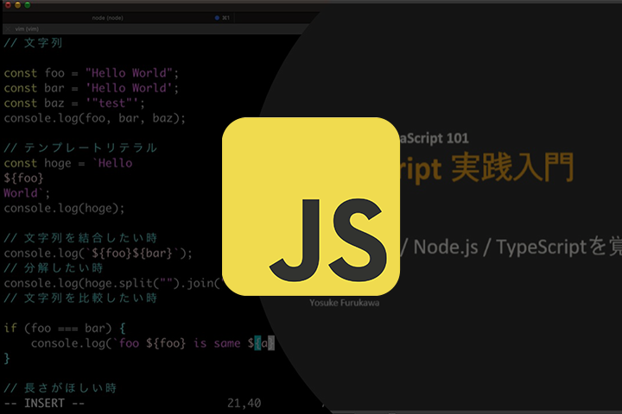
Task: Click the closing brace '}' line
Action: pyautogui.click(x=7, y=358)
